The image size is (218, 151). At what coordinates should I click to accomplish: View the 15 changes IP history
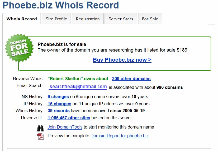(59, 104)
